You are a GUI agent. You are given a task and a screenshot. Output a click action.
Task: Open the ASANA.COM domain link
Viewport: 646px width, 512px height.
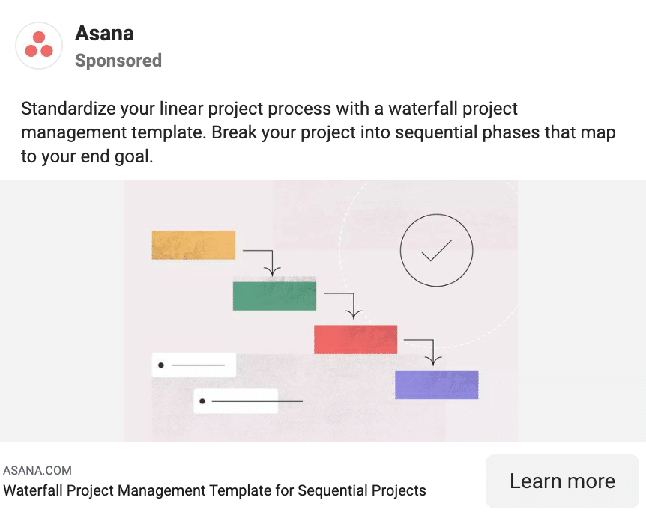click(x=37, y=470)
